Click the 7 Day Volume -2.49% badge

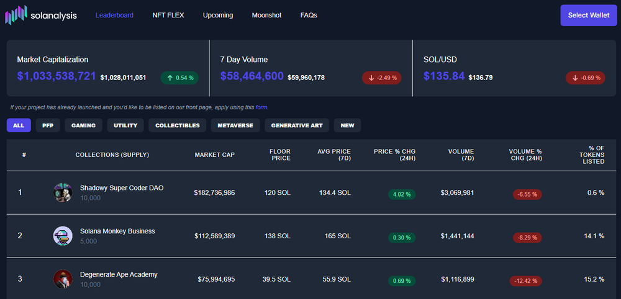click(x=381, y=78)
